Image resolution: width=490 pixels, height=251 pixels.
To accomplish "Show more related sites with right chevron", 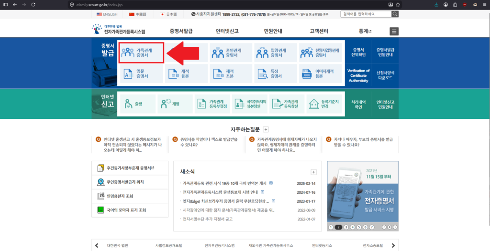I will tap(393, 245).
